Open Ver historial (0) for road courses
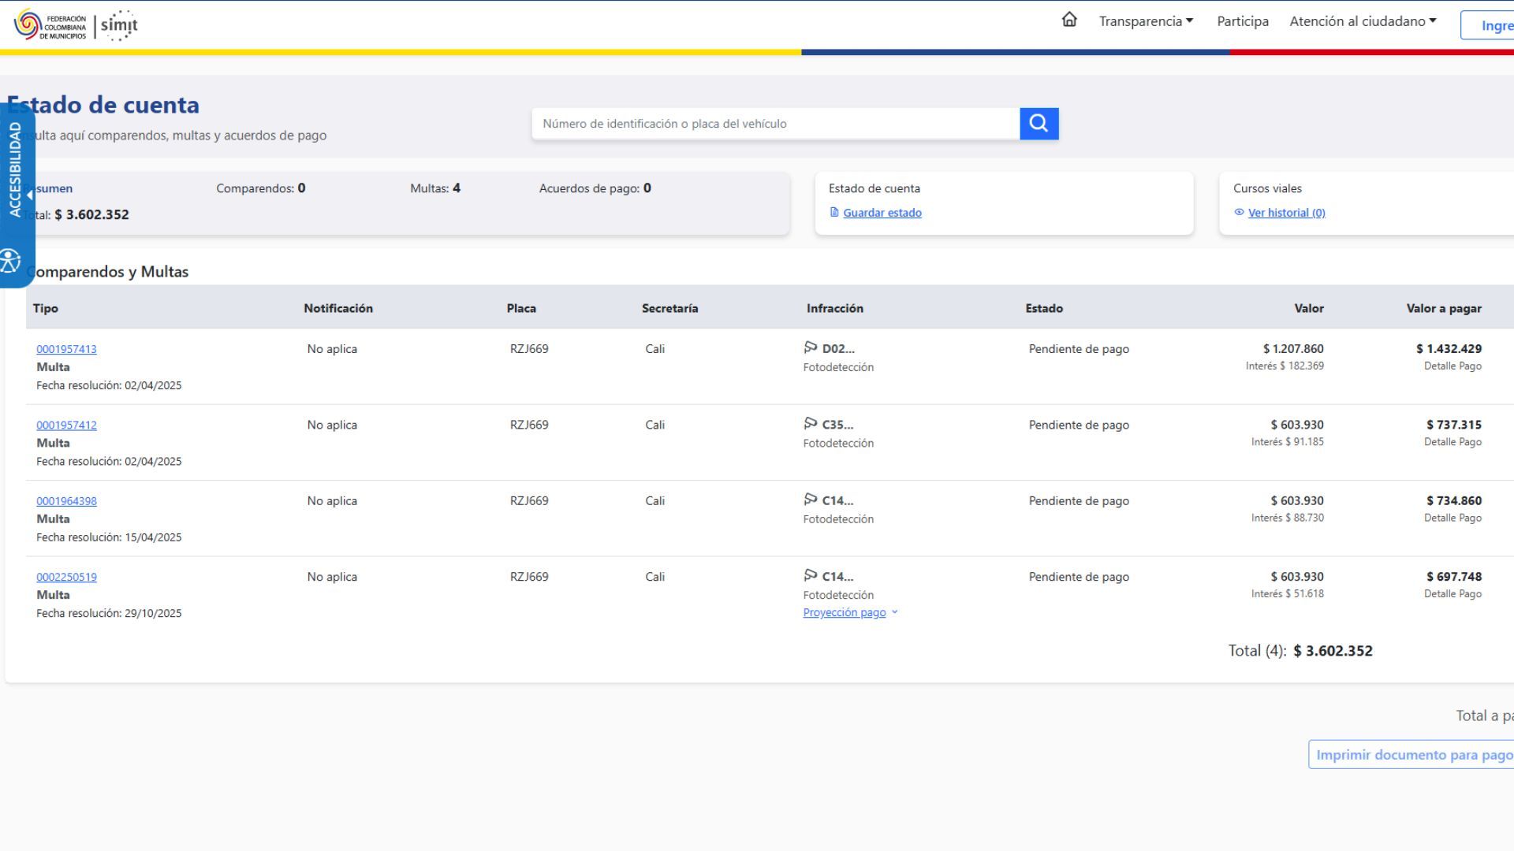 (x=1286, y=213)
